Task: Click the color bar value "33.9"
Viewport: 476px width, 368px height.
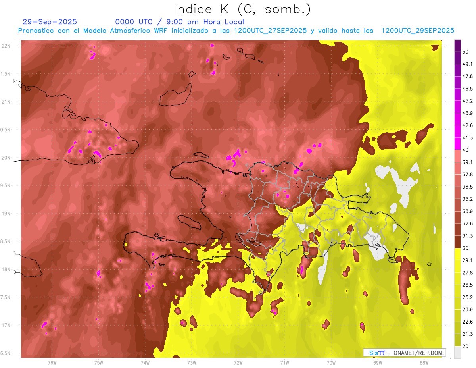Action: 467,211
